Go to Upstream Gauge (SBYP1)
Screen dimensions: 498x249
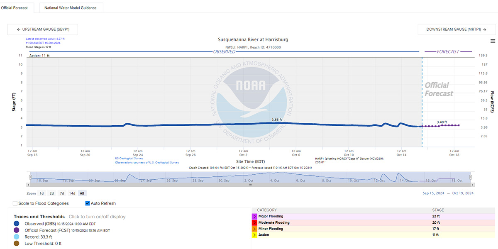click(x=42, y=29)
